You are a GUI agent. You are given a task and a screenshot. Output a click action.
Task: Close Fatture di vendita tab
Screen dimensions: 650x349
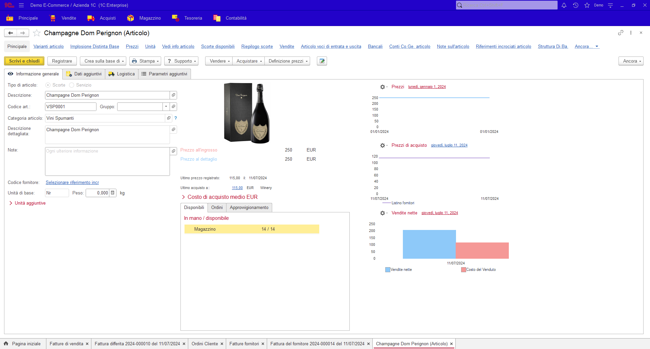tap(87, 344)
